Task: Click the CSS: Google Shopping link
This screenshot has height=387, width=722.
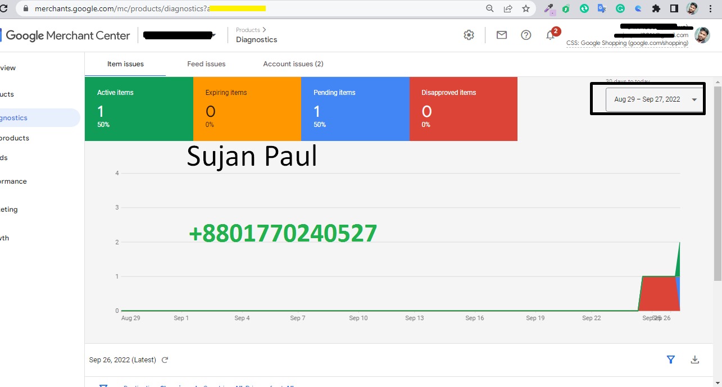Action: tap(627, 43)
